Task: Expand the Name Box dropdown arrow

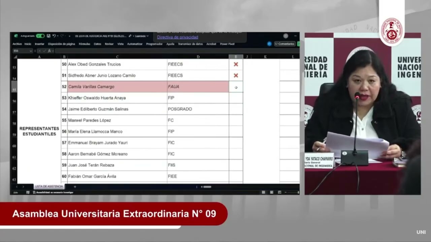Action: coord(31,51)
